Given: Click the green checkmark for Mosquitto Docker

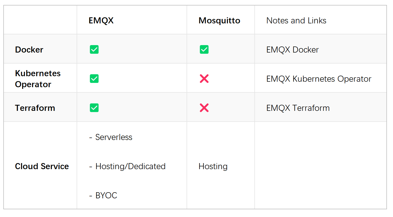Looking at the screenshot, I should click(204, 50).
